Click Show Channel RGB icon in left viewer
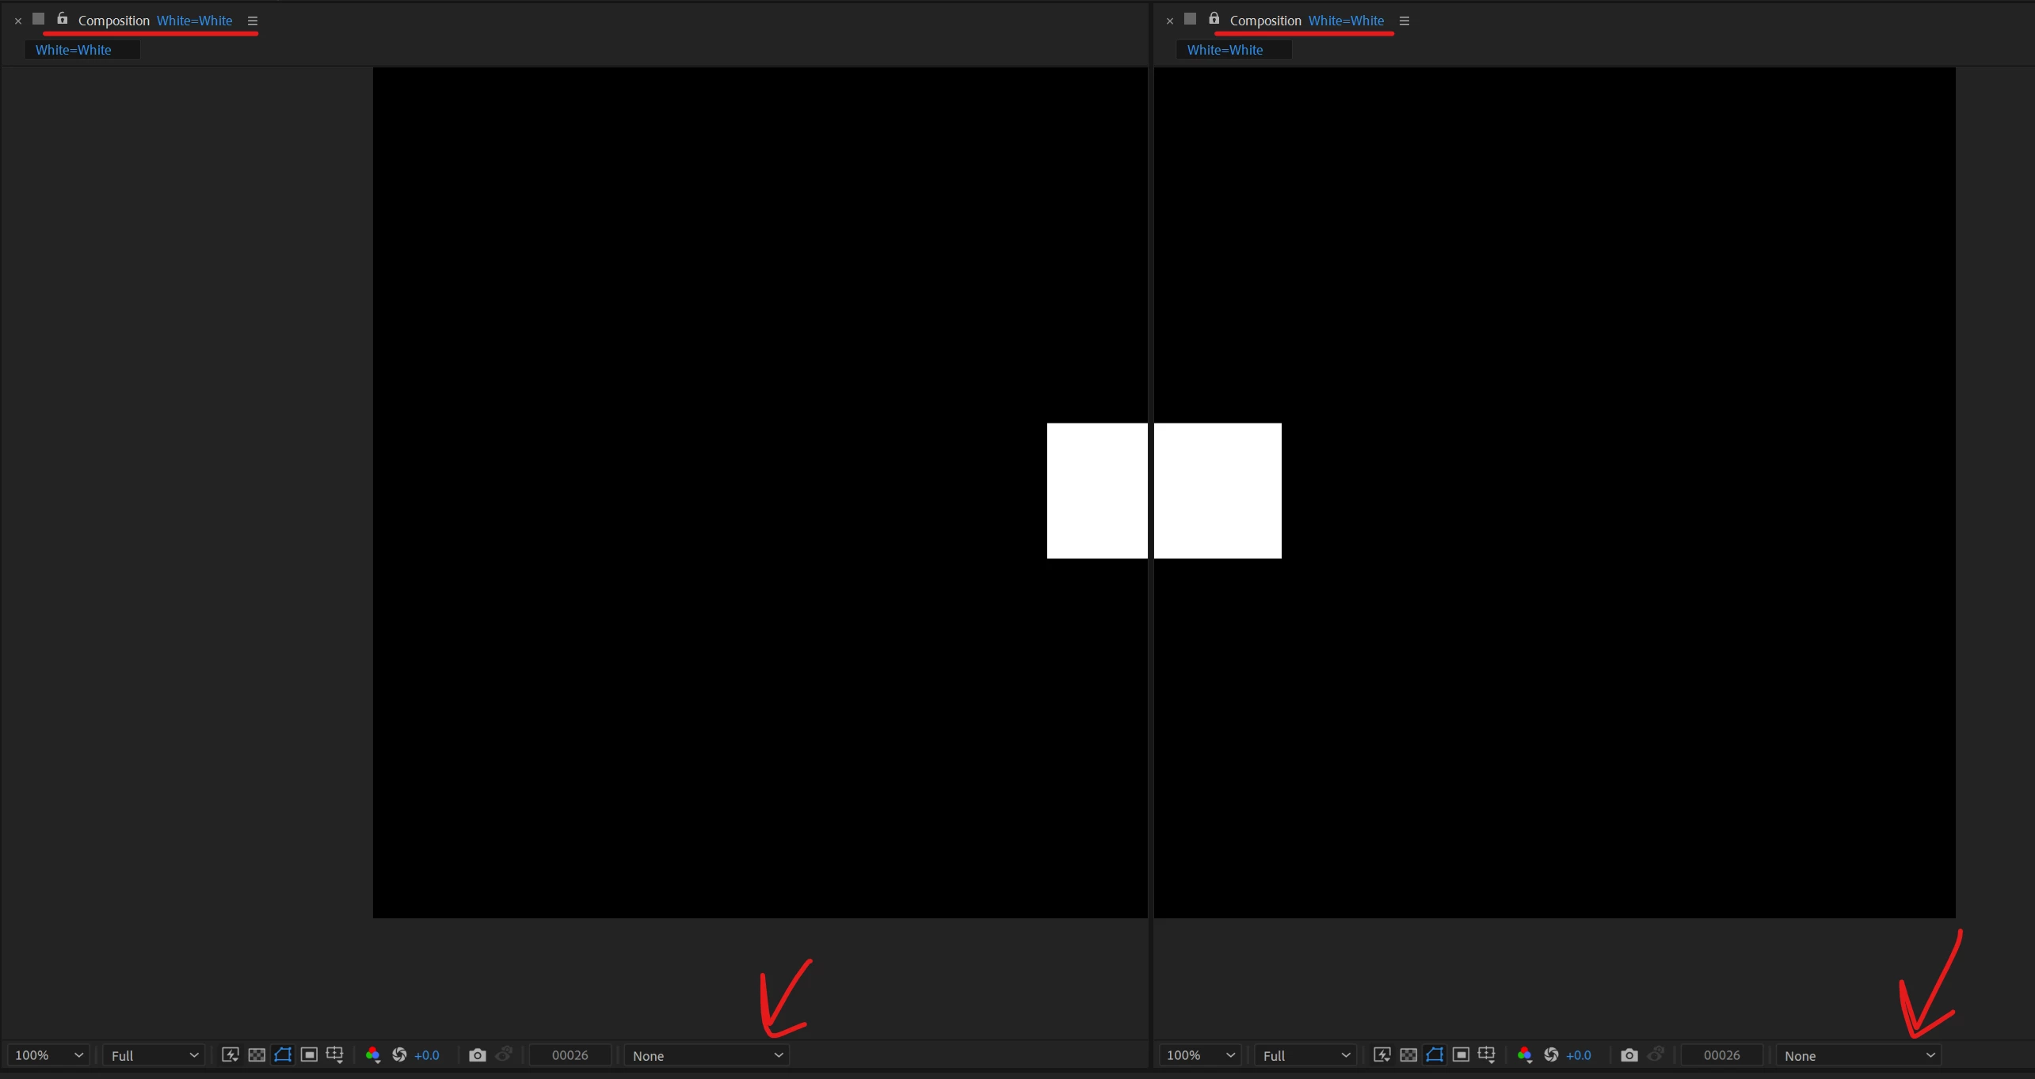The image size is (2035, 1079). click(x=373, y=1054)
